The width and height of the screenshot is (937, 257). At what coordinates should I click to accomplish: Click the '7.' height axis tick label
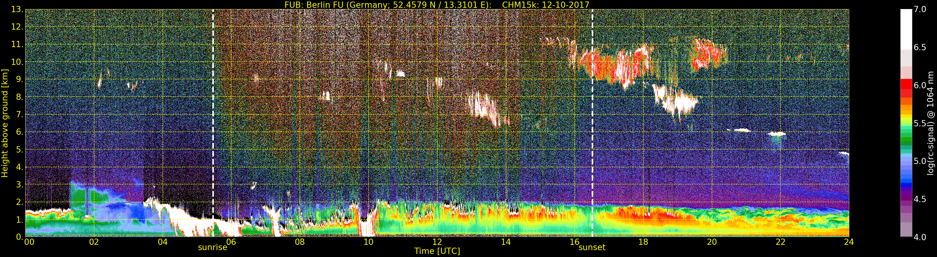coord(19,114)
